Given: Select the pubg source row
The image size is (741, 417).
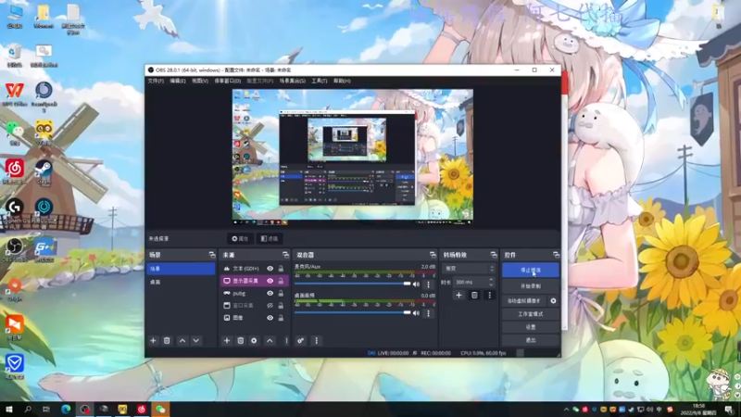Looking at the screenshot, I should click(x=255, y=293).
